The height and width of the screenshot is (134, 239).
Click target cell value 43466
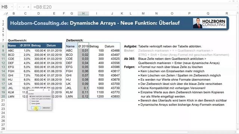(112, 51)
